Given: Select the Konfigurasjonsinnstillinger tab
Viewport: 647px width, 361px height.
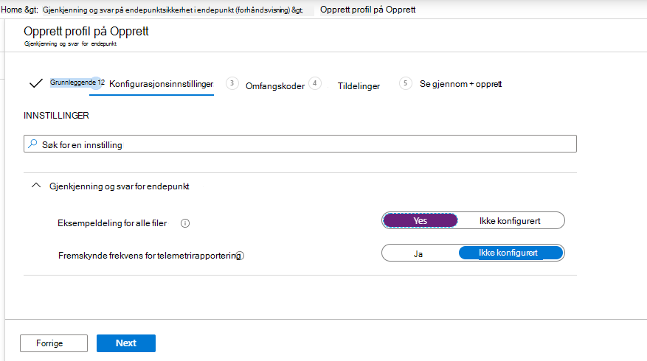Looking at the screenshot, I should [161, 84].
